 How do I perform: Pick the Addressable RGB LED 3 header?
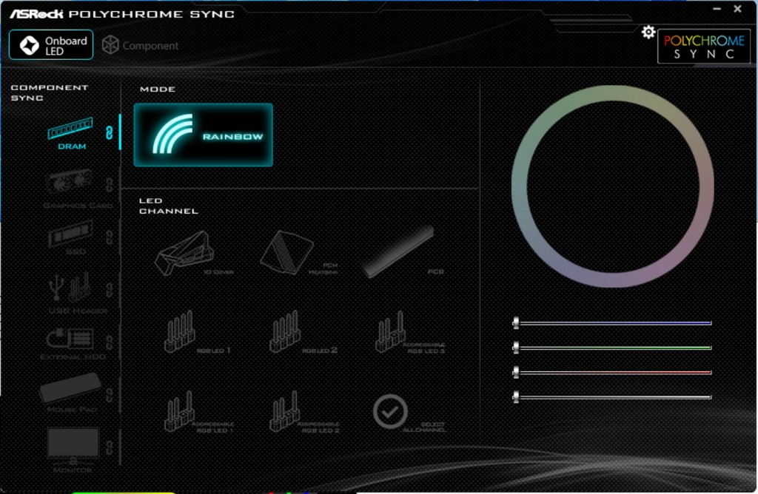tap(390, 333)
